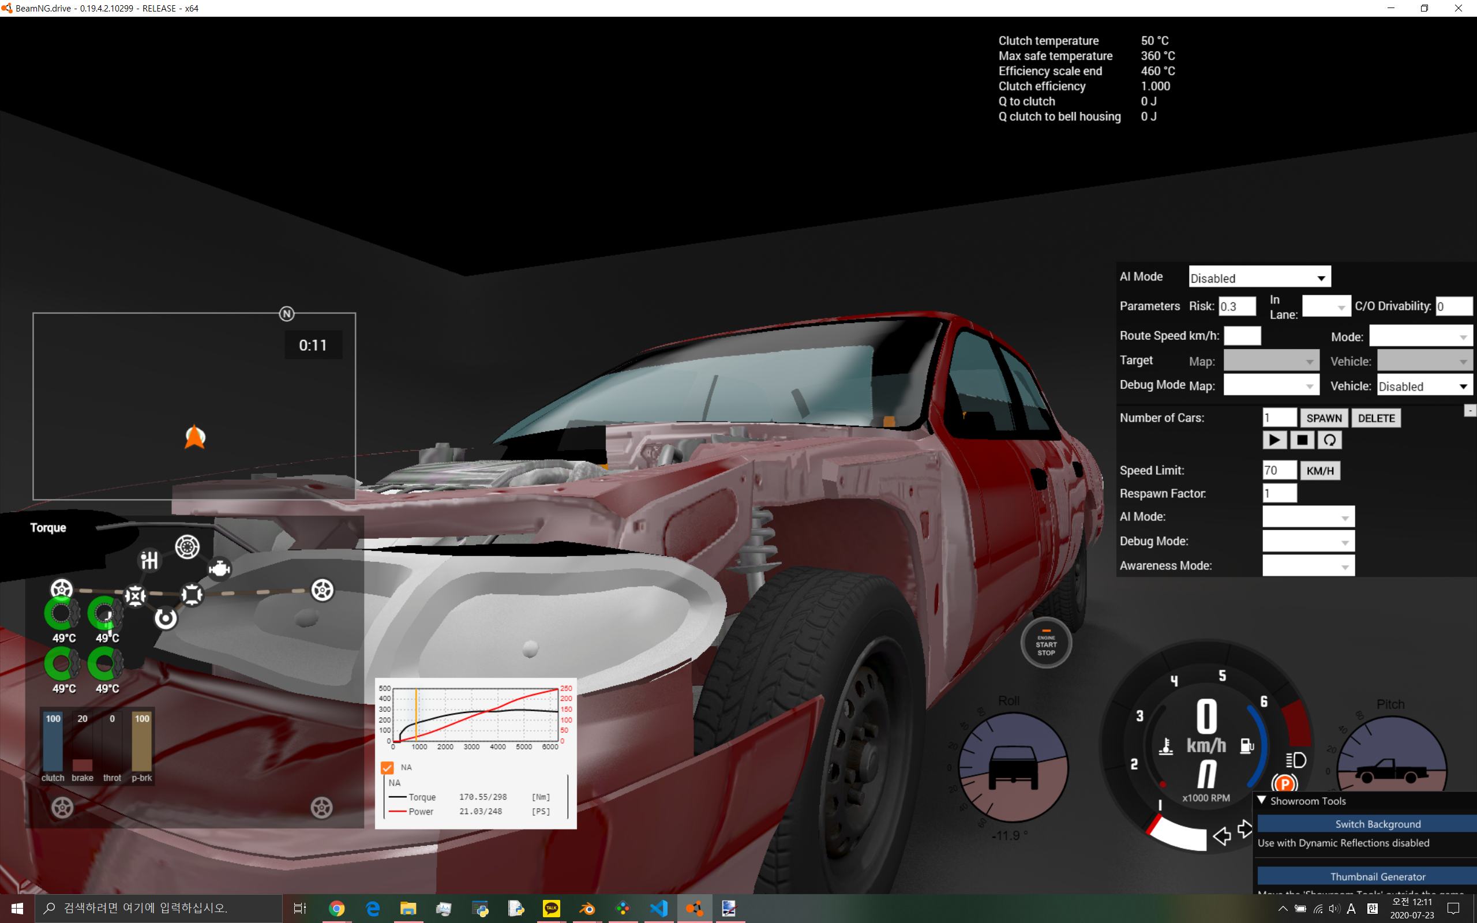Open the Awareness Mode dropdown

pos(1308,566)
